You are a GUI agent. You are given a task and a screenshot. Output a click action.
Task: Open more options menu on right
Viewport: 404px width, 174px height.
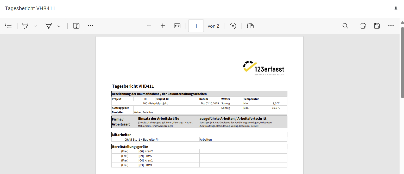click(391, 26)
